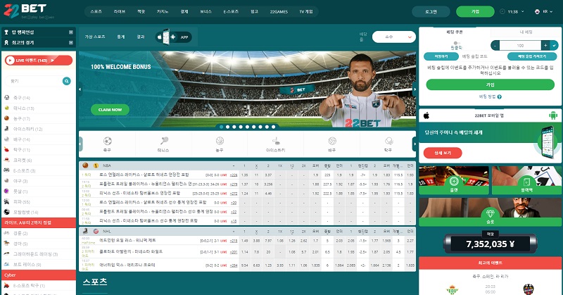The width and height of the screenshot is (563, 295).
Task: Click the FIFA player icon in the sidebar list
Action: tap(7, 201)
